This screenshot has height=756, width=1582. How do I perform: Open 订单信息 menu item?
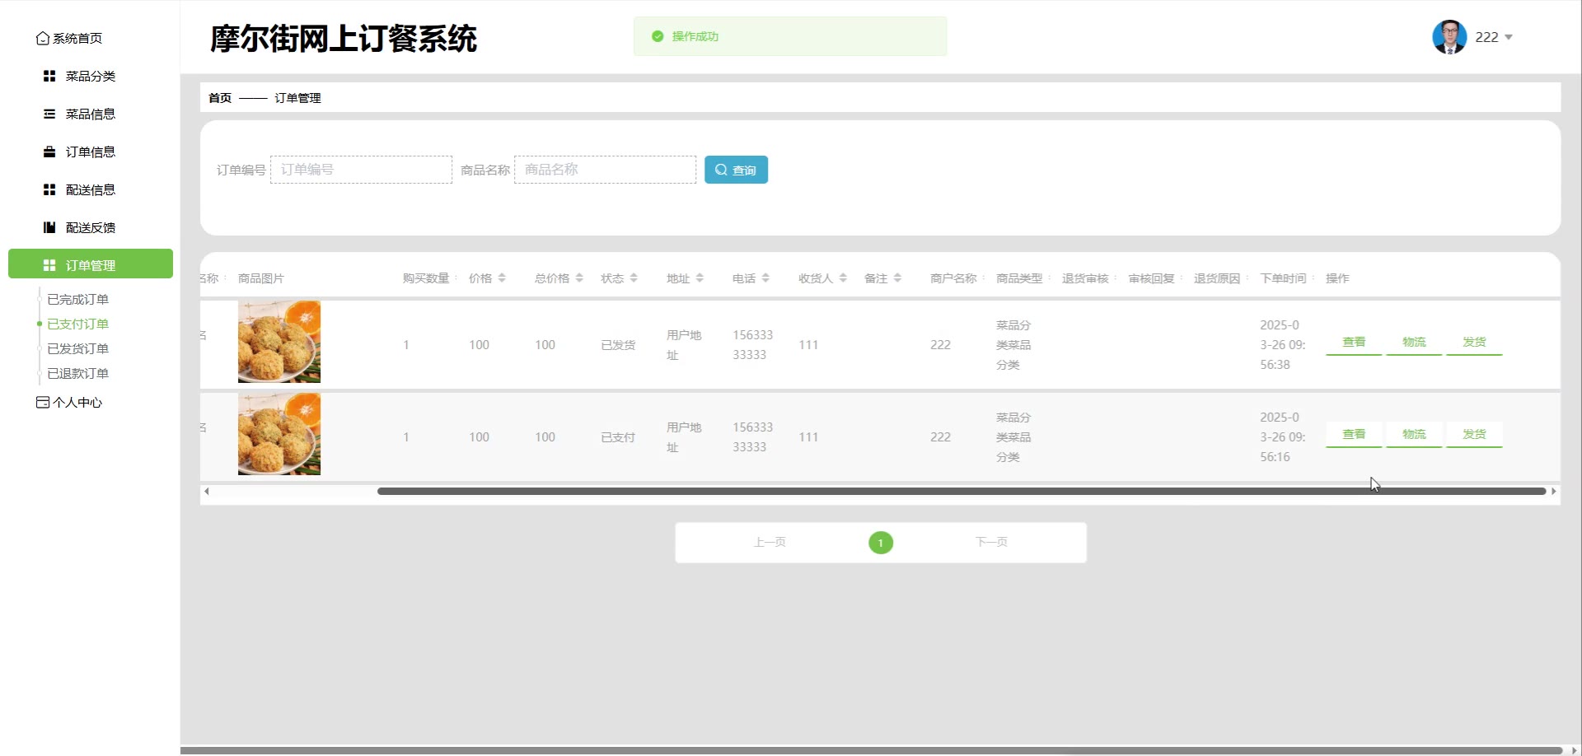[x=91, y=152]
